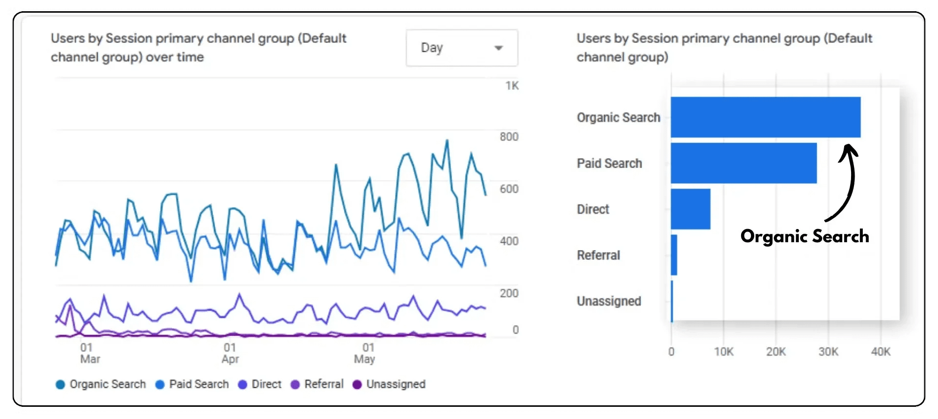Expand the Day selector dropdown arrow
Viewport: 938px width, 419px height.
coord(498,48)
